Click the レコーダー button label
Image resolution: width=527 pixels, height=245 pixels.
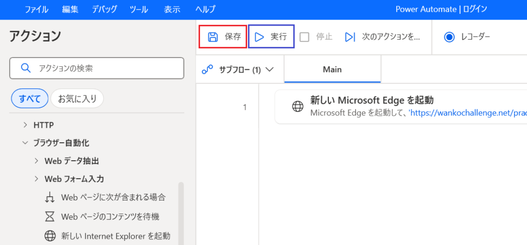click(x=475, y=37)
